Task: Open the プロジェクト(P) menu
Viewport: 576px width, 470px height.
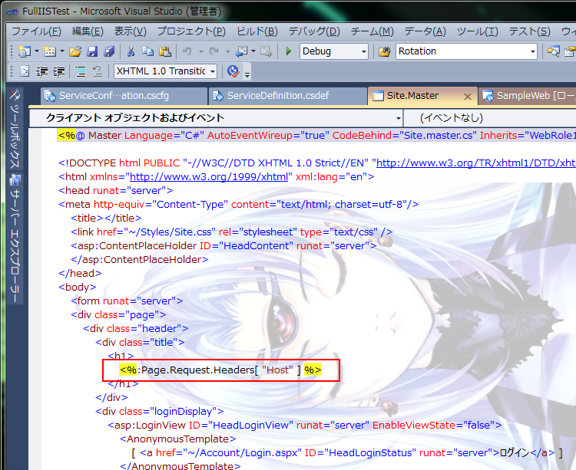Action: click(191, 31)
